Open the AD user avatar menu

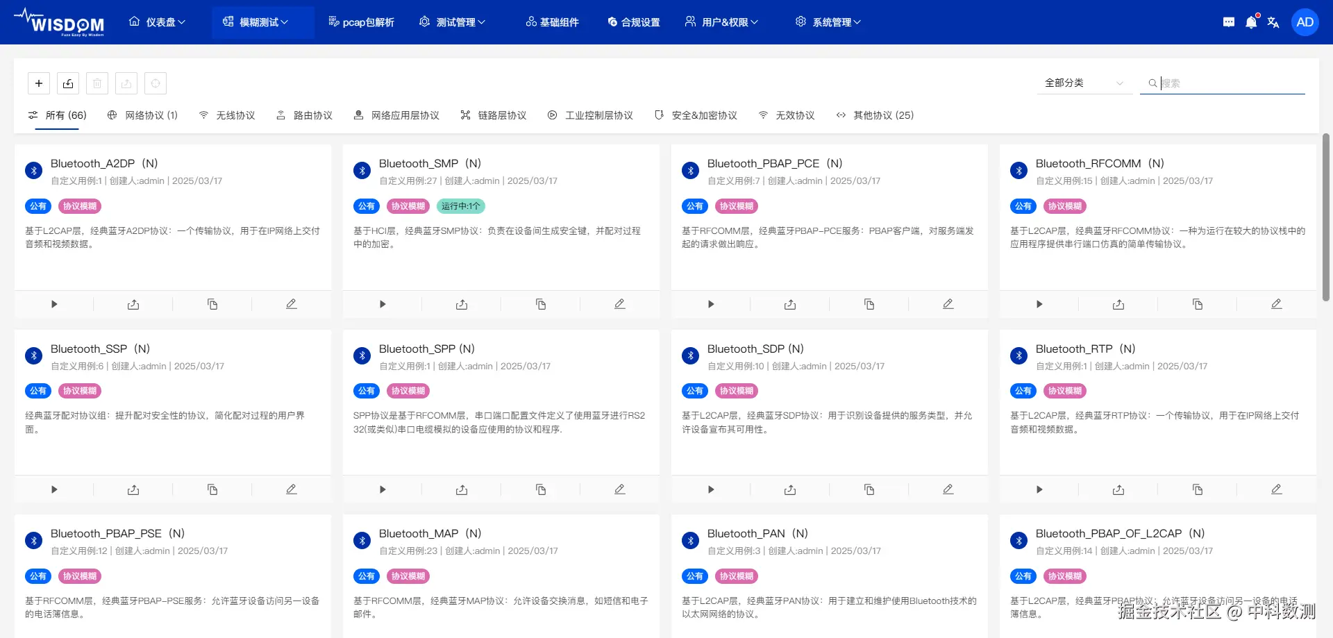click(x=1305, y=22)
